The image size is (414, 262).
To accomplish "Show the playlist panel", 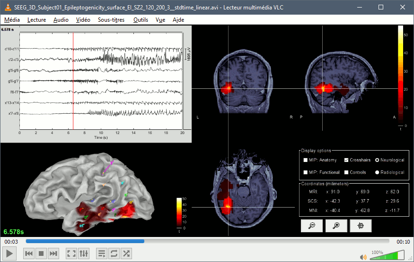I will click(102, 254).
